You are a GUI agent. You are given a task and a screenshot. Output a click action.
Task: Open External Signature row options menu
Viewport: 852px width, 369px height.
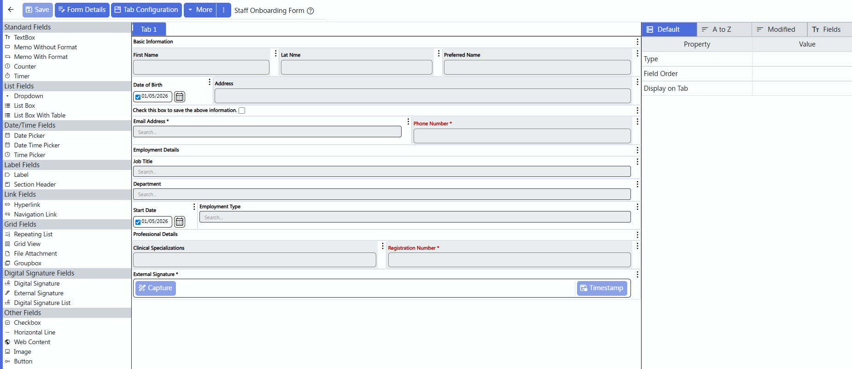pyautogui.click(x=637, y=275)
